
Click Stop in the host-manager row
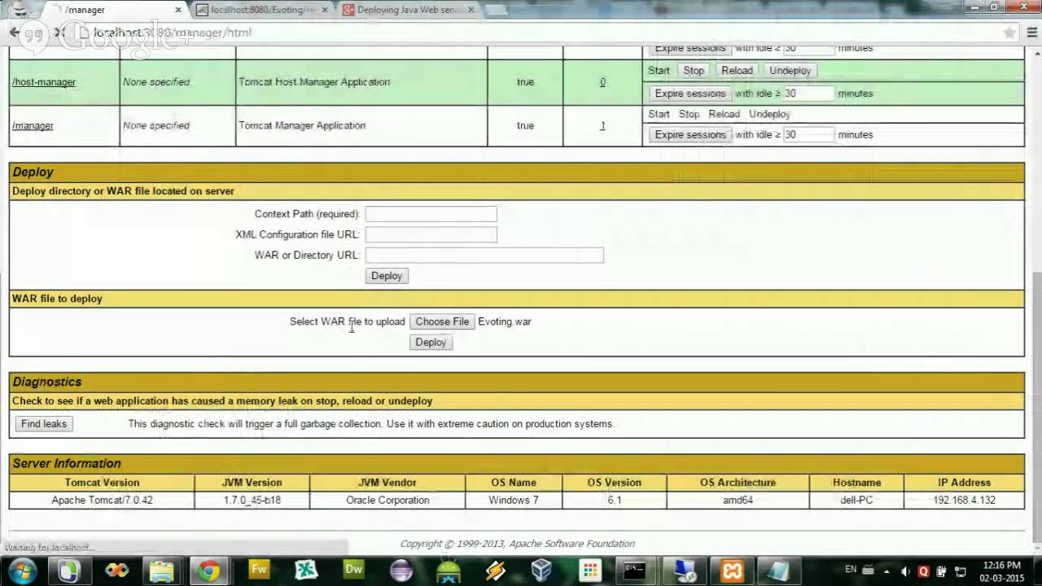point(694,71)
